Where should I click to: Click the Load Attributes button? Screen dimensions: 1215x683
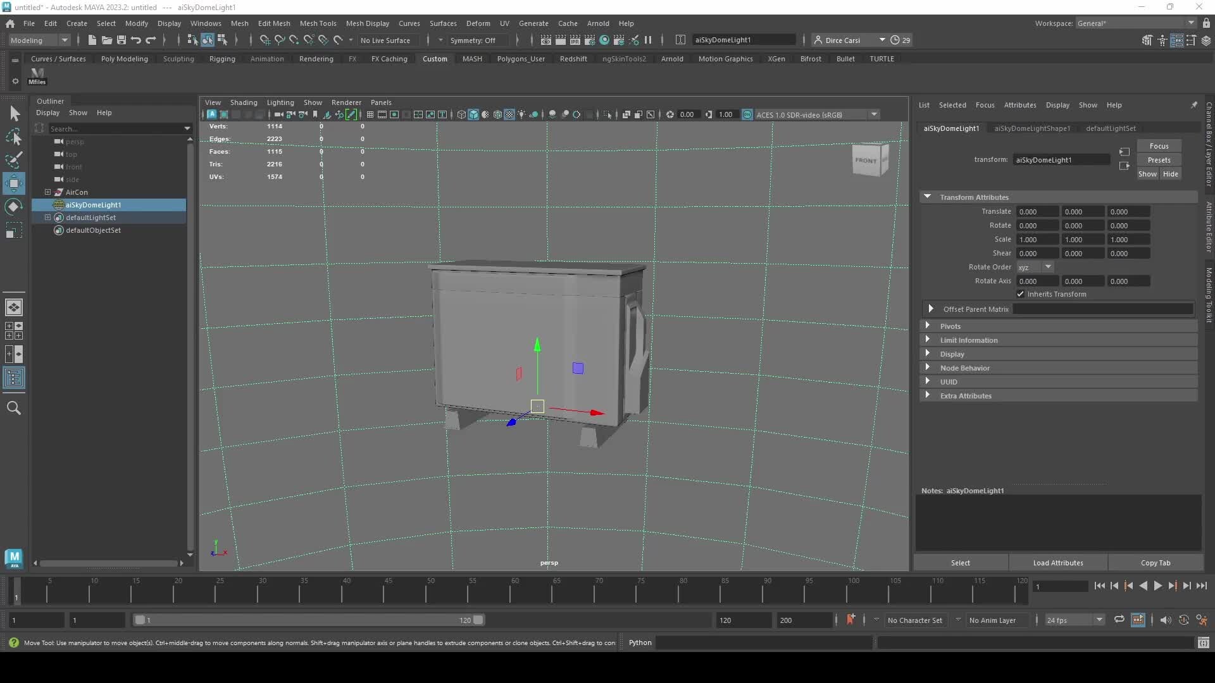click(1057, 562)
